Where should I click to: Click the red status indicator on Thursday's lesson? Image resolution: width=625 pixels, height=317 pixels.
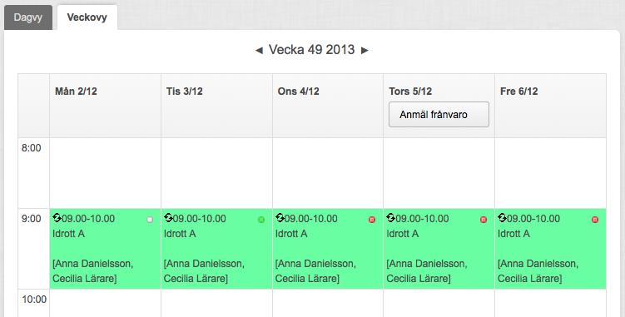[x=484, y=220]
